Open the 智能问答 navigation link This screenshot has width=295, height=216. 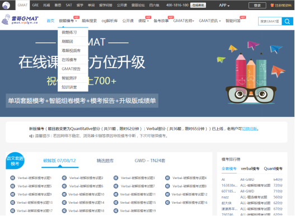point(233,21)
